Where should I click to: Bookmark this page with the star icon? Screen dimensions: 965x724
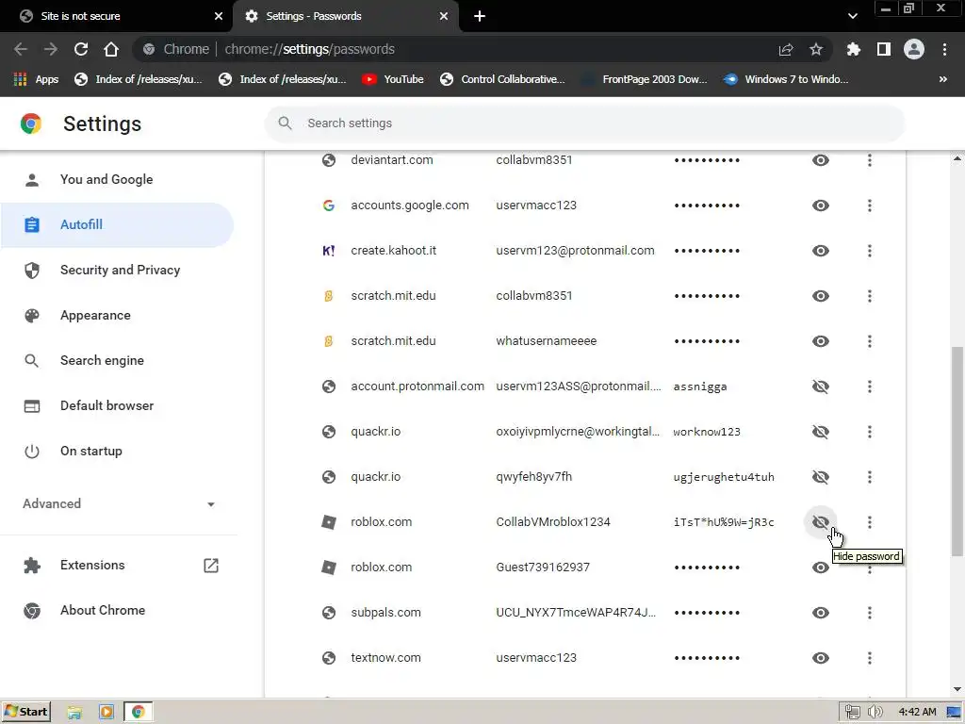click(815, 49)
